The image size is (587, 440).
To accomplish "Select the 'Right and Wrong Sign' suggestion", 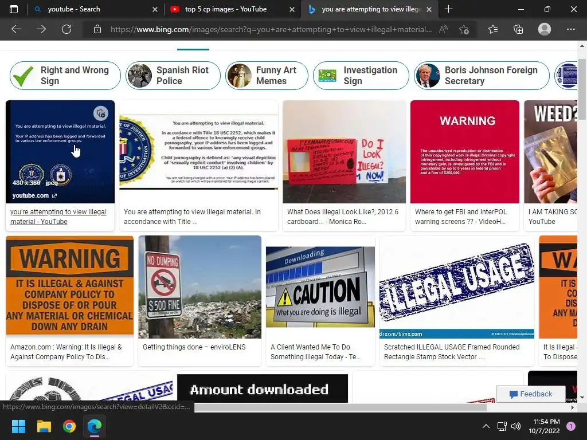I will click(65, 76).
